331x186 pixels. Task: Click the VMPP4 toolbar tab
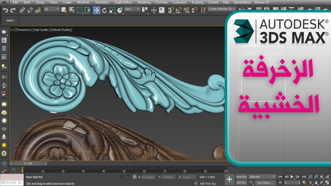click(10, 21)
